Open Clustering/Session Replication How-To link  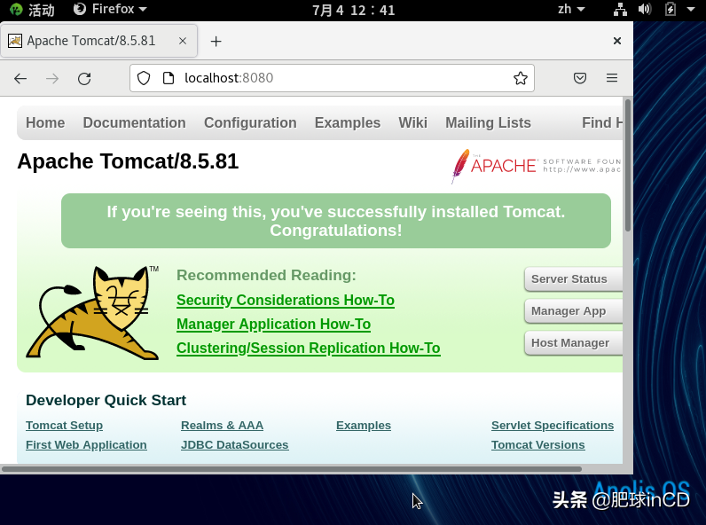coord(309,348)
